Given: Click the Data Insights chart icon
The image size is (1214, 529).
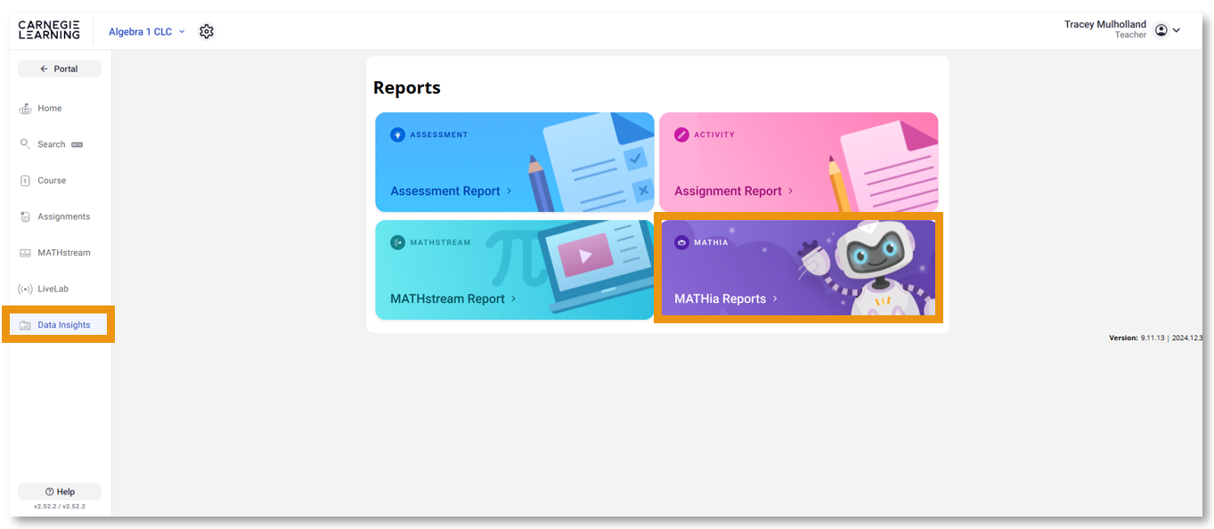Looking at the screenshot, I should coord(26,325).
